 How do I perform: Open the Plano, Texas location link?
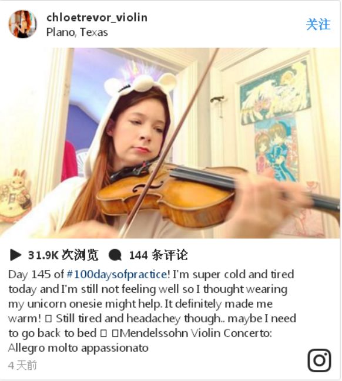click(x=77, y=32)
